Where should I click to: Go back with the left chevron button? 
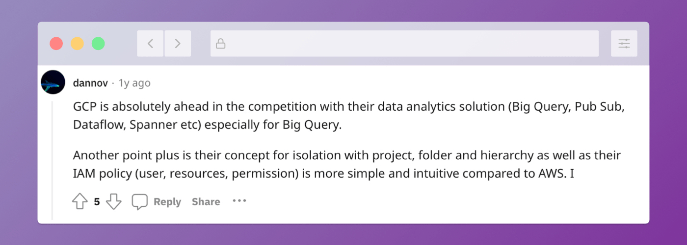coord(150,44)
